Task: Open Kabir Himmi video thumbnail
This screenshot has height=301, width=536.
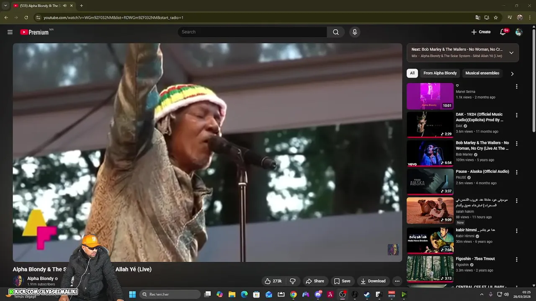Action: pyautogui.click(x=430, y=240)
